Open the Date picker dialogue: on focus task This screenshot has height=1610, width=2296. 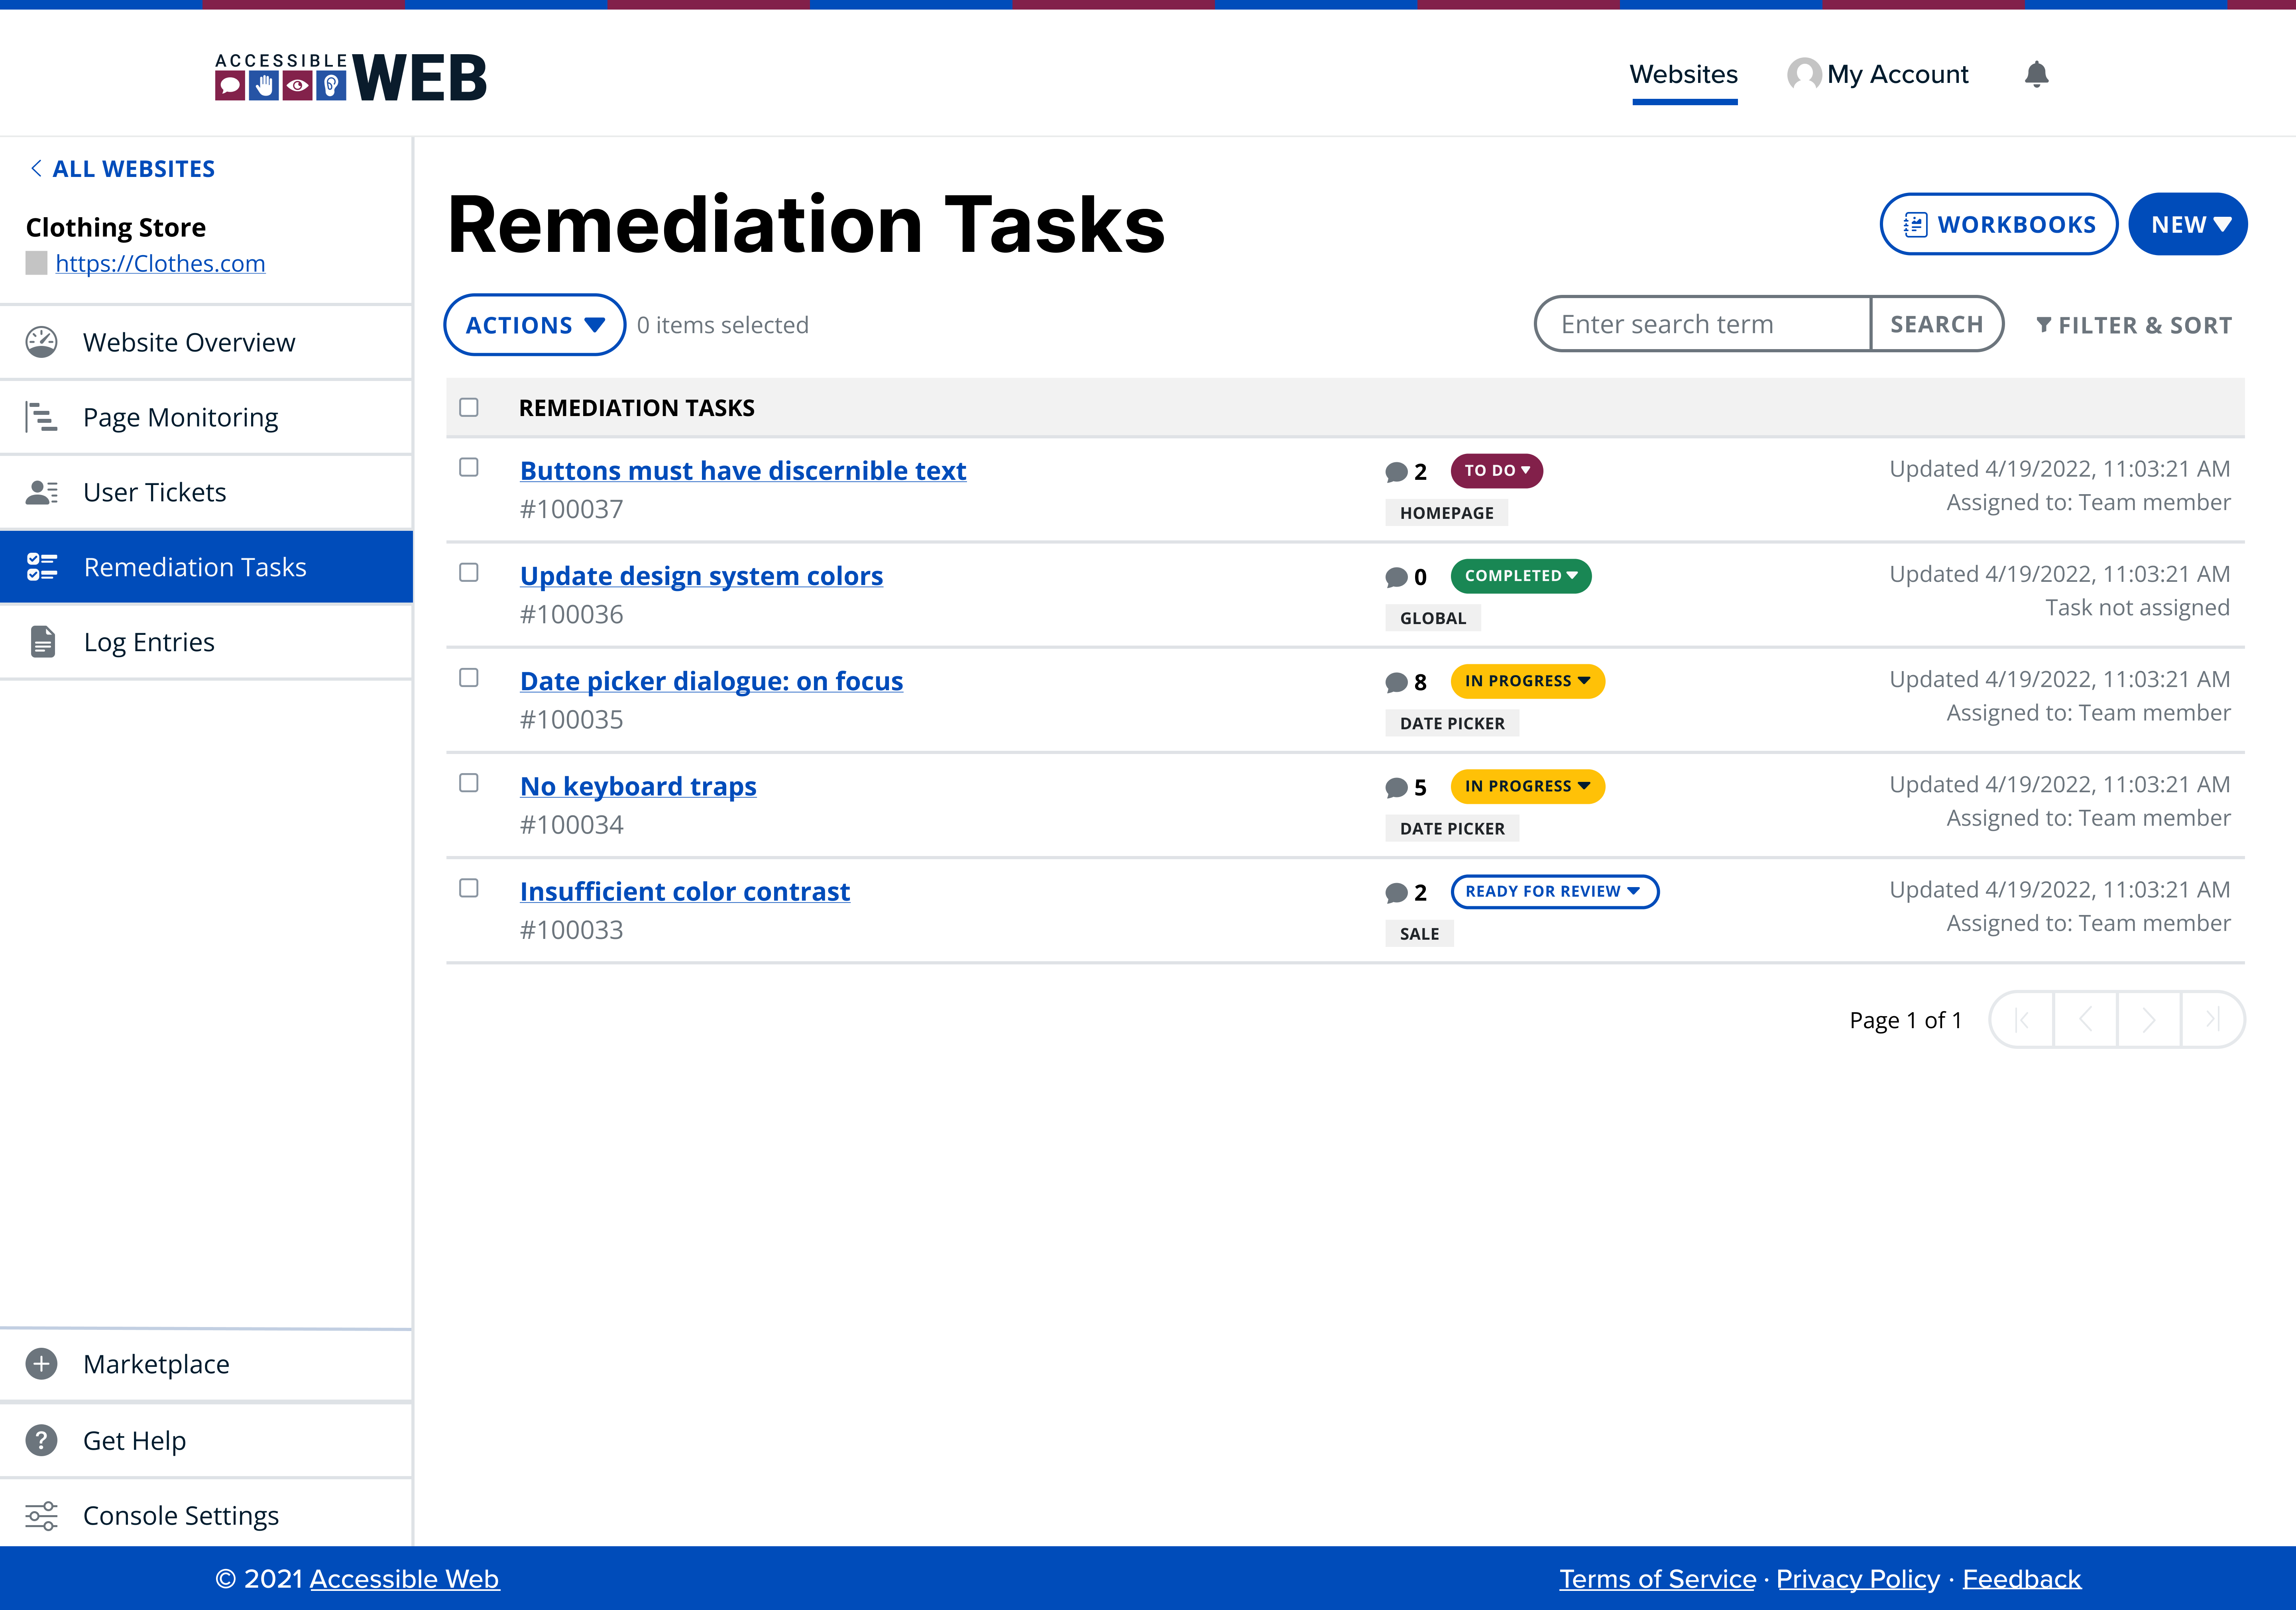click(711, 681)
